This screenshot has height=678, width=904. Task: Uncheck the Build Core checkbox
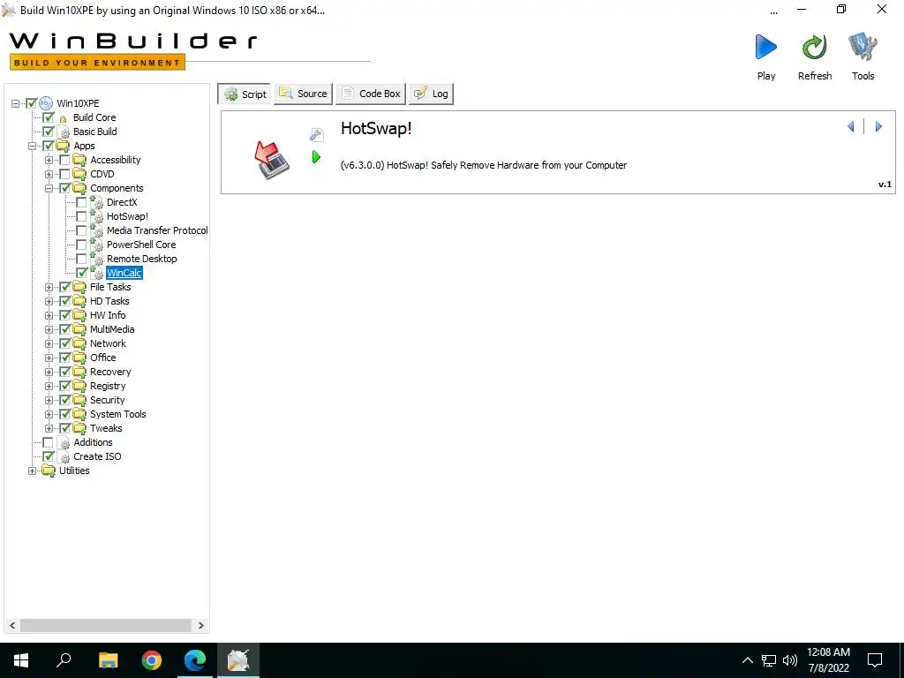tap(49, 117)
